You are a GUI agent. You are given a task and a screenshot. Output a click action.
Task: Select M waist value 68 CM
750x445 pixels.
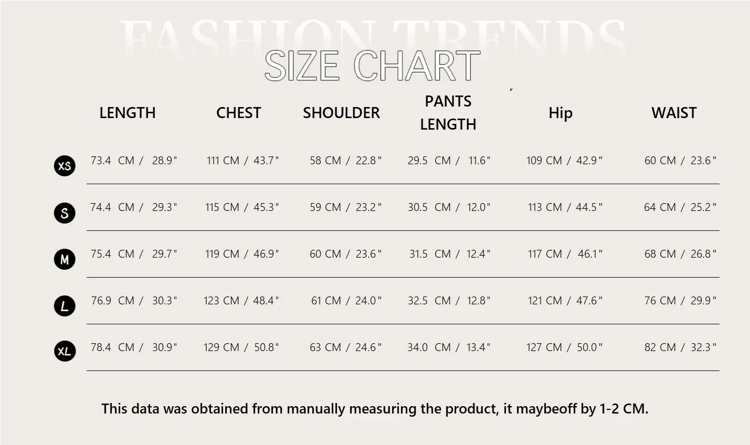tap(660, 254)
